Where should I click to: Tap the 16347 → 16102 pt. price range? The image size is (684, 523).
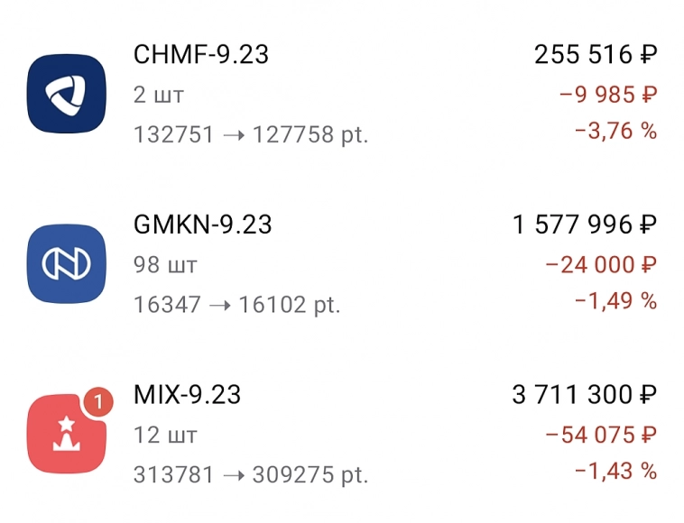pos(236,305)
